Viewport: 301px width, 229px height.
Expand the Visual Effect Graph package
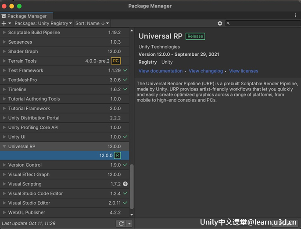tap(4, 174)
